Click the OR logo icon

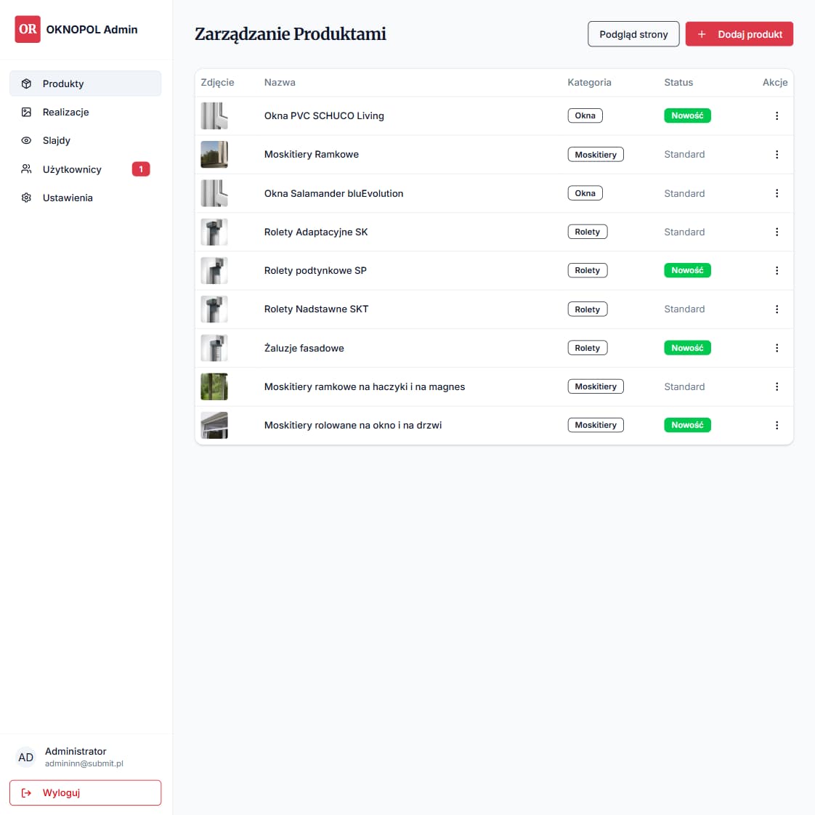(x=28, y=30)
